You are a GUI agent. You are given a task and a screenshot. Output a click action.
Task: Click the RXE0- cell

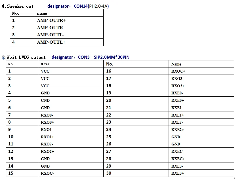[x=201, y=93]
